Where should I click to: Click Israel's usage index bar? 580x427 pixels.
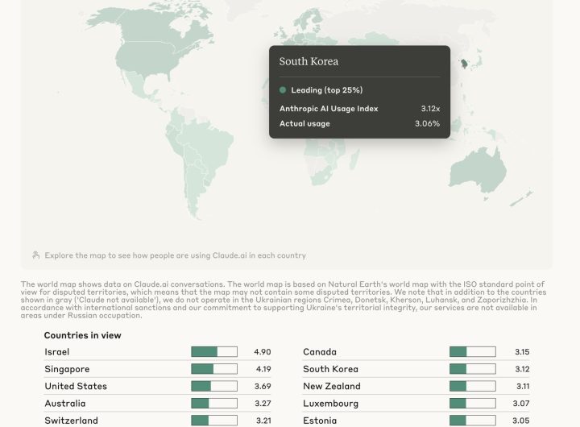point(214,352)
